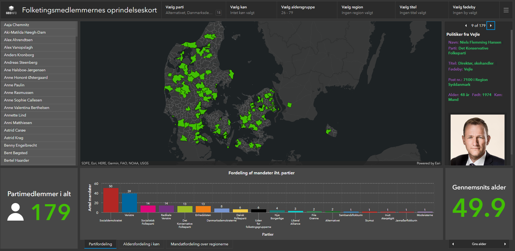The width and height of the screenshot is (515, 251).
Task: Select Astrid Krag from member list
Action: click(x=14, y=138)
